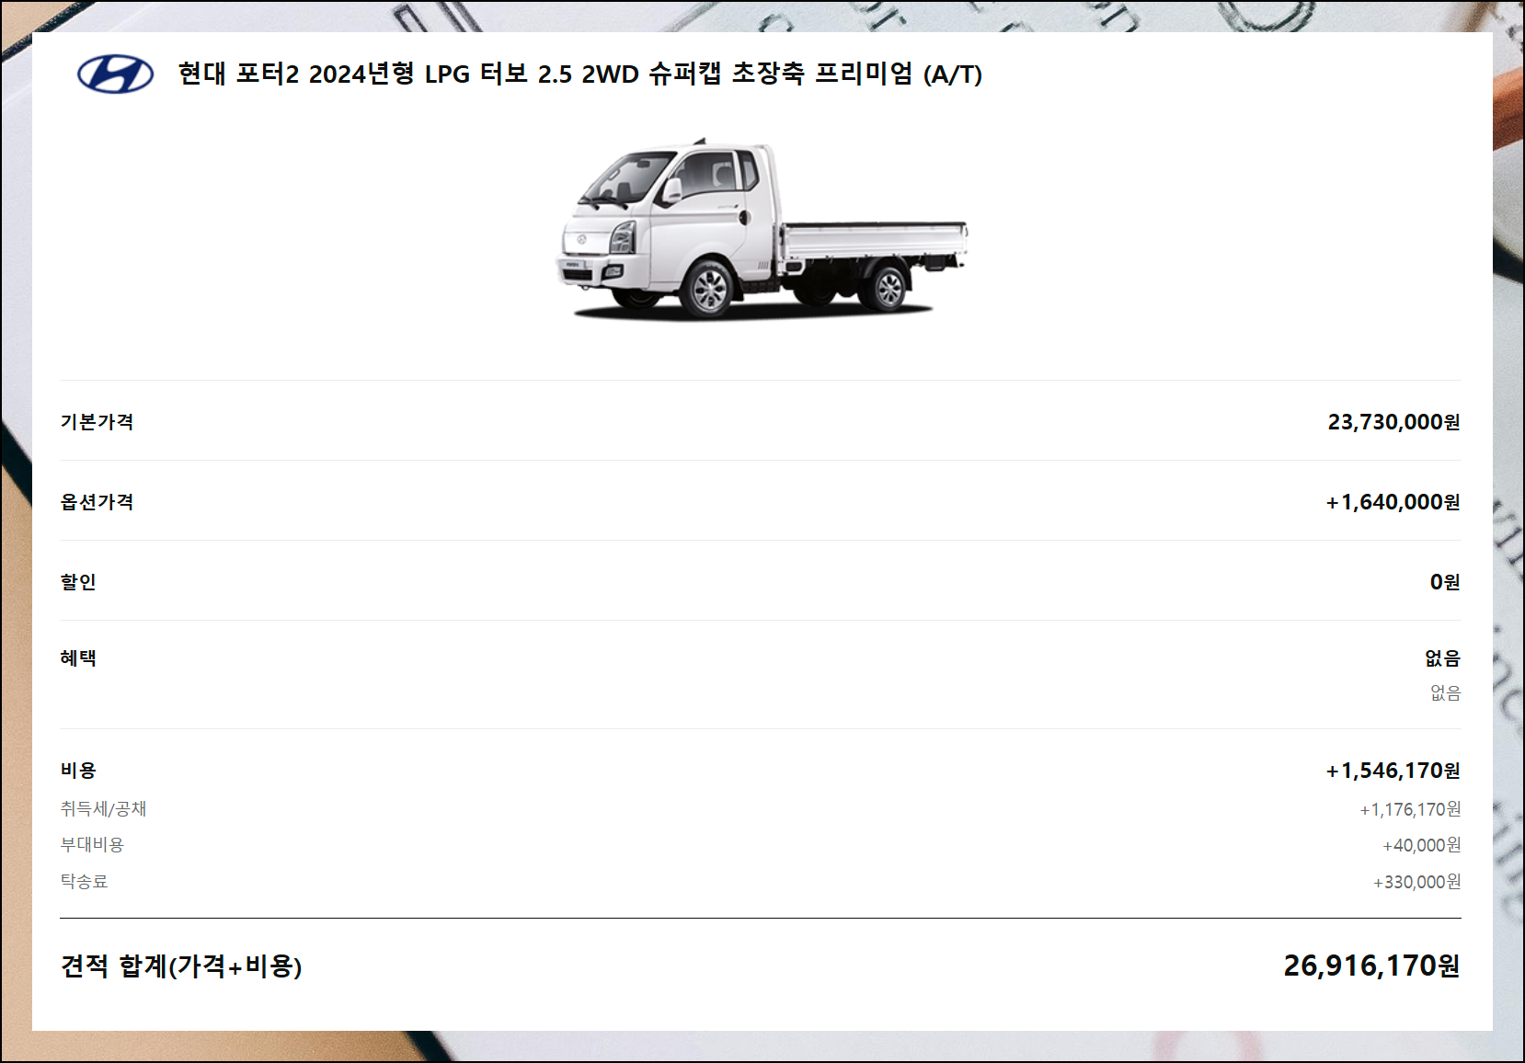The height and width of the screenshot is (1063, 1525).
Task: Click the option price +1,640,000원
Action: [1393, 502]
